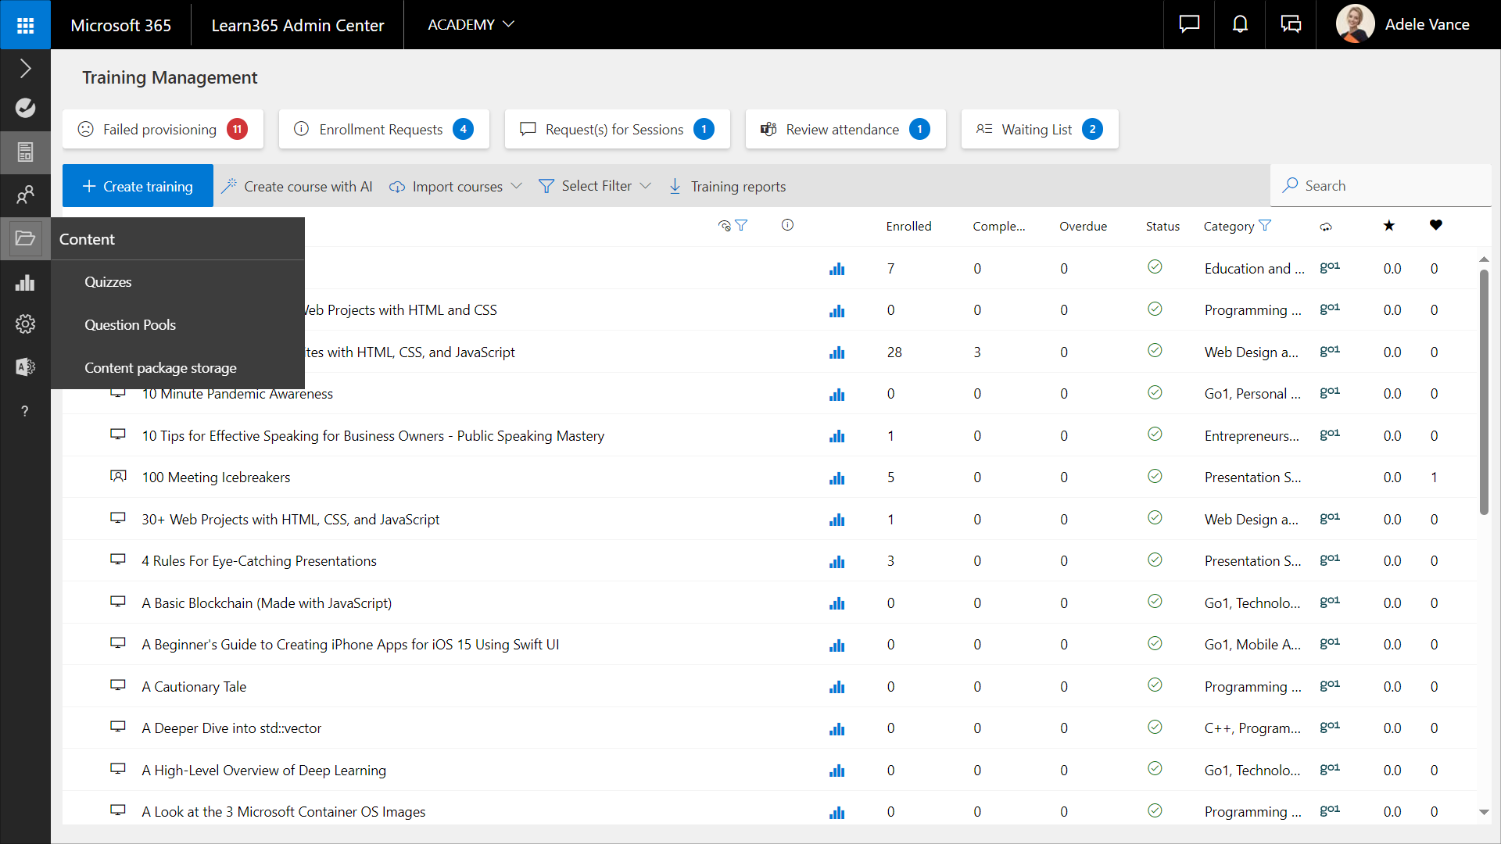Open Content package storage menu item
The width and height of the screenshot is (1501, 844).
tap(160, 368)
